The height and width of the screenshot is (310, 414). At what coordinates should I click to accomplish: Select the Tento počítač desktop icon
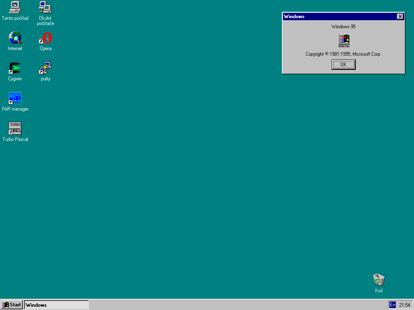15,8
